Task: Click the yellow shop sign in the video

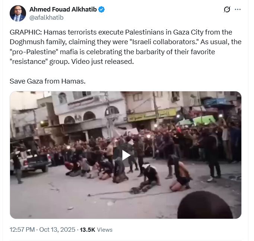Action: tap(152, 115)
